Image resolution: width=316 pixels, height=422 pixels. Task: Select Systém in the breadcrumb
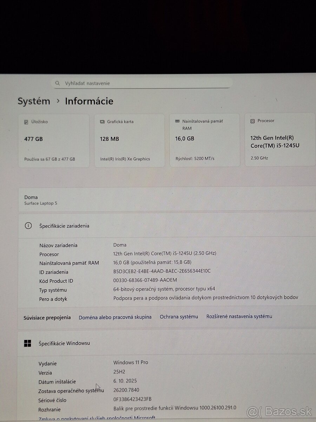click(x=33, y=101)
